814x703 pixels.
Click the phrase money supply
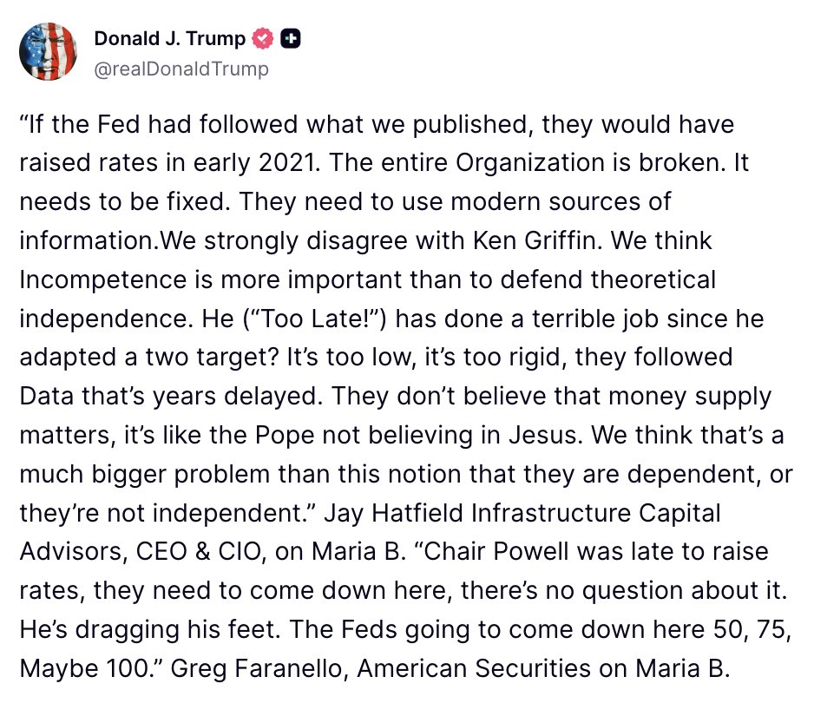690,397
